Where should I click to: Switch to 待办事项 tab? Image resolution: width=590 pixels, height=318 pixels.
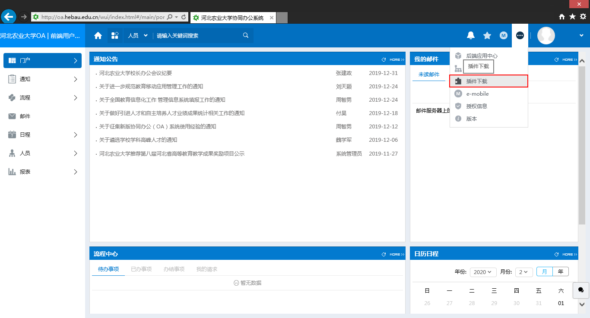click(108, 269)
